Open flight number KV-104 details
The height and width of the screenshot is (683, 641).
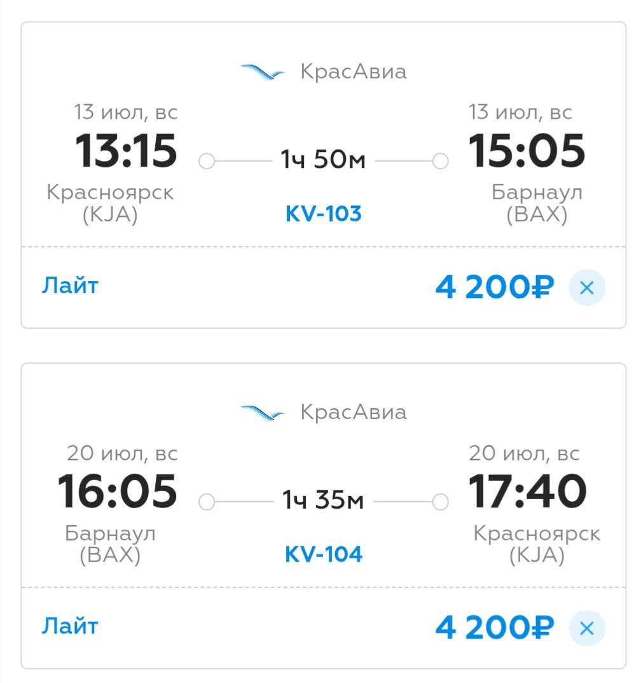(x=323, y=555)
